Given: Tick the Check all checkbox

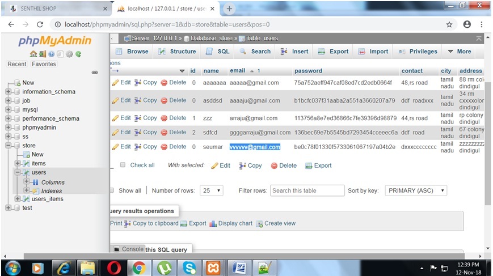Looking at the screenshot, I should [123, 165].
